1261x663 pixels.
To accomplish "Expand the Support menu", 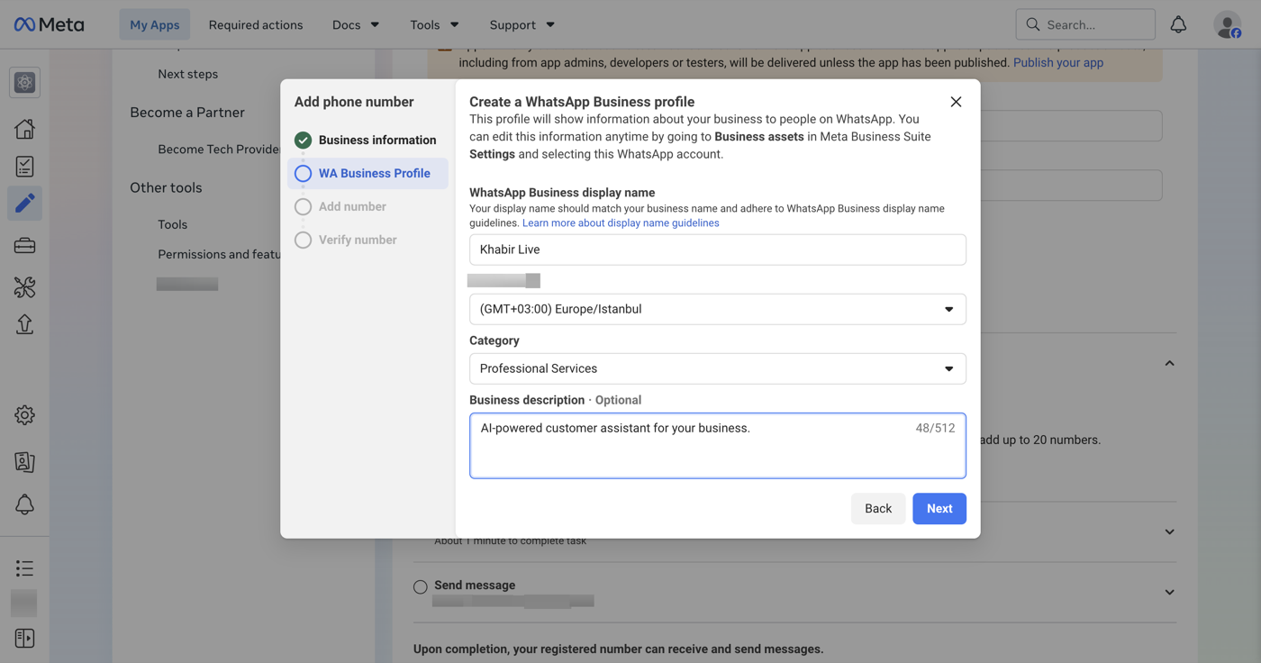I will tap(522, 24).
